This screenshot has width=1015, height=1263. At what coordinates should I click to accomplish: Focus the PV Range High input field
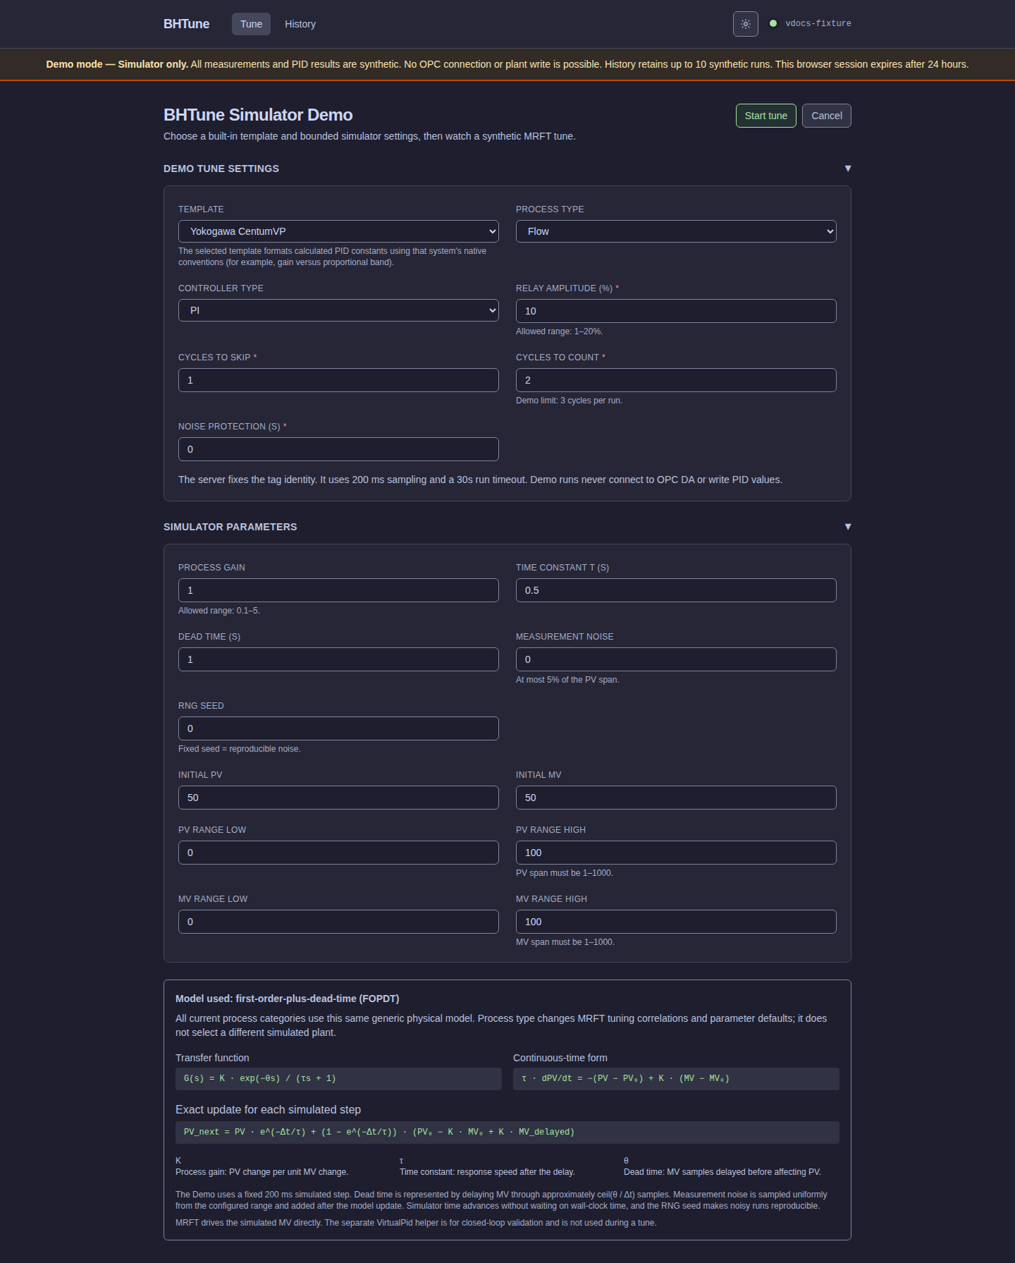(x=676, y=853)
